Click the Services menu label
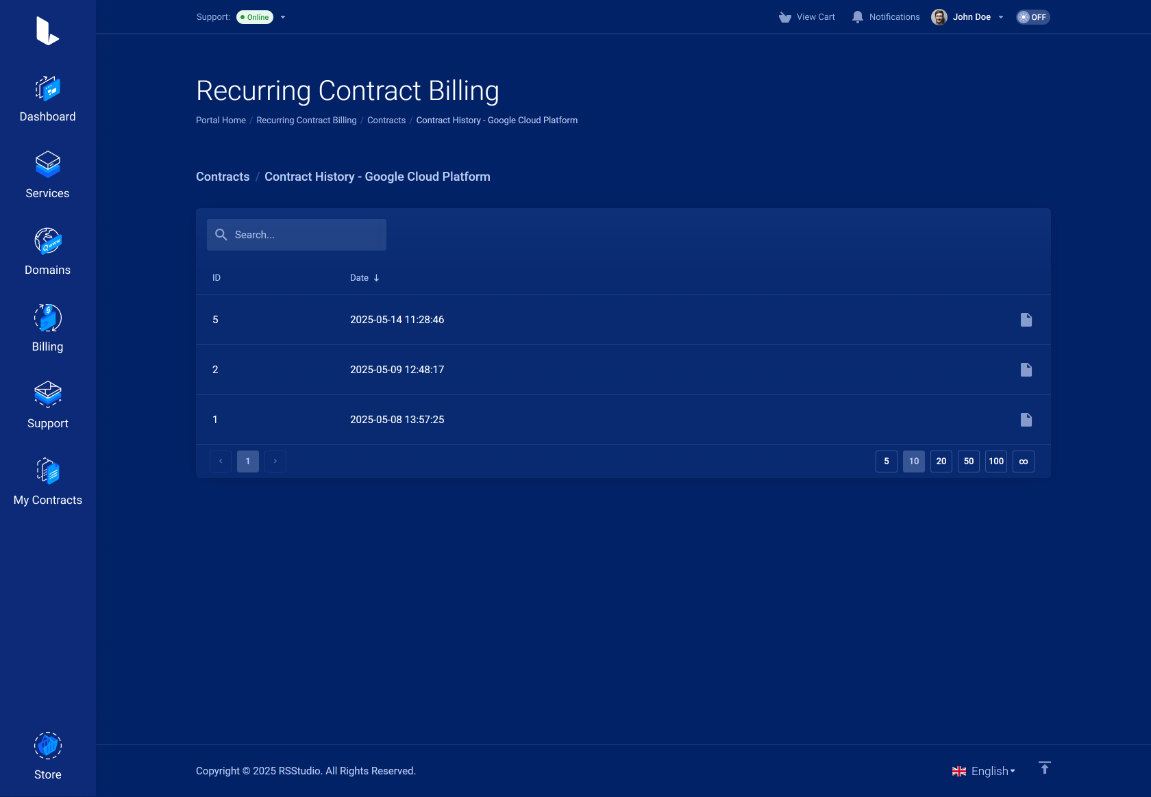Viewport: 1151px width, 797px height. (x=48, y=194)
